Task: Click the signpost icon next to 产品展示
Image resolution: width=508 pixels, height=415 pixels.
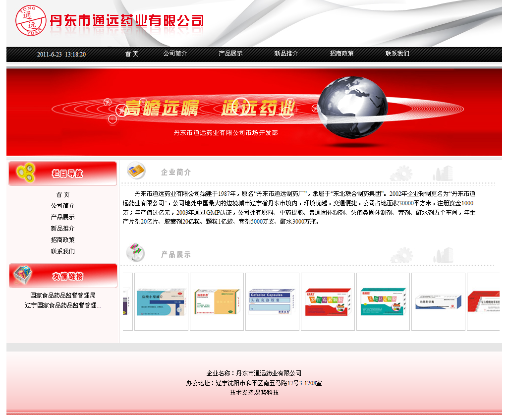Action: click(135, 252)
